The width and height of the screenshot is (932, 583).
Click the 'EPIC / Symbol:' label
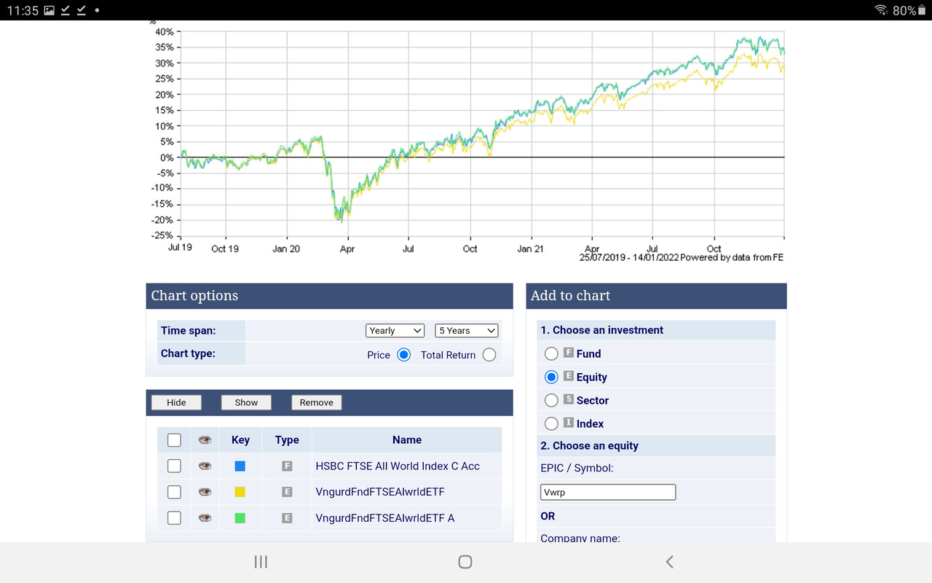point(577,468)
